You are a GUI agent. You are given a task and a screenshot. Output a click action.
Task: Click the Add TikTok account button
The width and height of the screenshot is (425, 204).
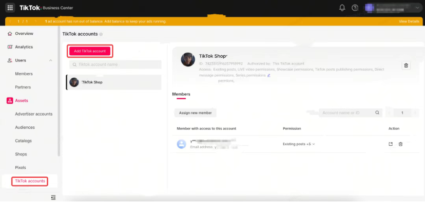point(90,51)
